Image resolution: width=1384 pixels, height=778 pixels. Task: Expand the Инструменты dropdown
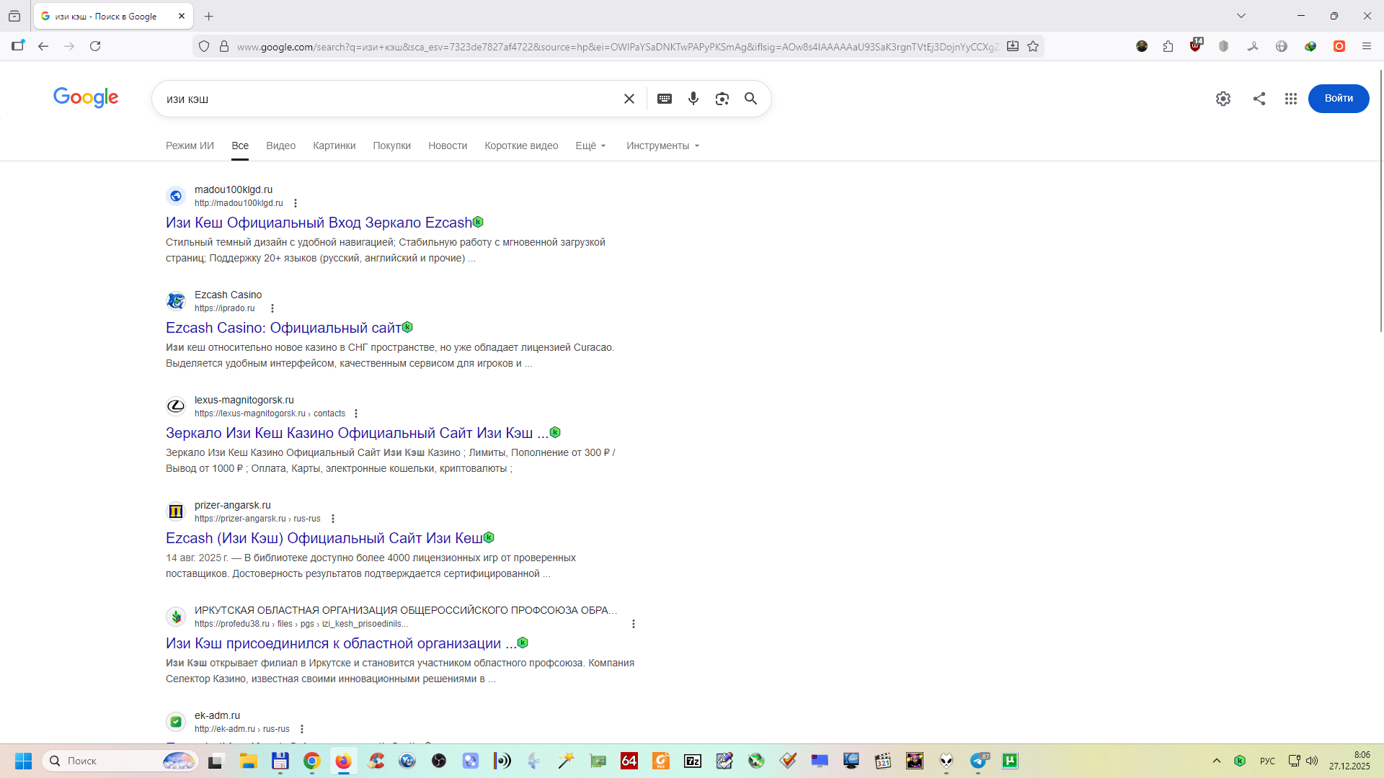[x=662, y=146]
